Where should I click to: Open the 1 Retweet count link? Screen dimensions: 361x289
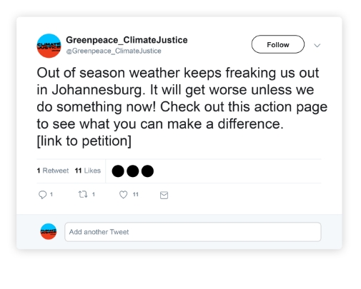[x=53, y=171]
